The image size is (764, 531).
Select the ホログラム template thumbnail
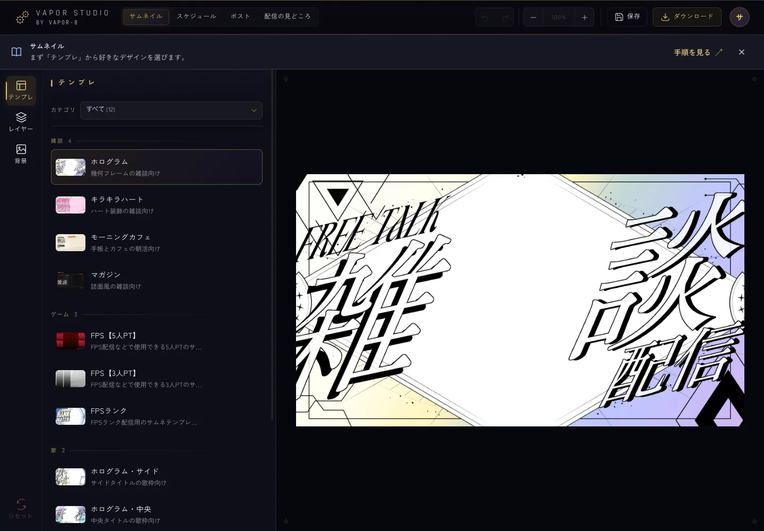click(x=71, y=167)
